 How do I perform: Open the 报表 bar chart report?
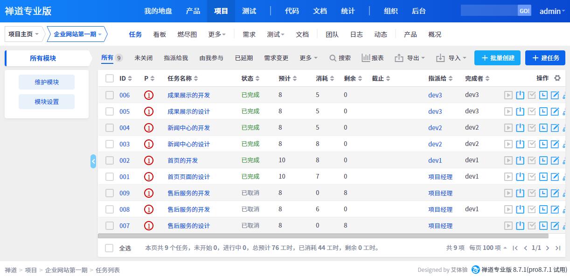coord(373,58)
